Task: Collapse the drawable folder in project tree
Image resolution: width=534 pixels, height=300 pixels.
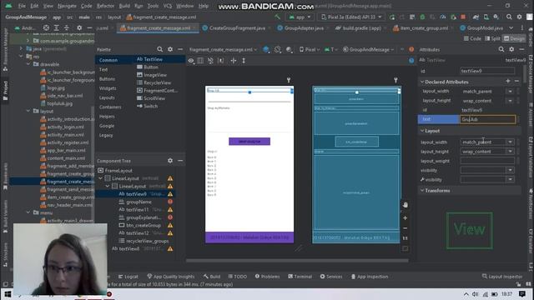Action: tap(28, 64)
